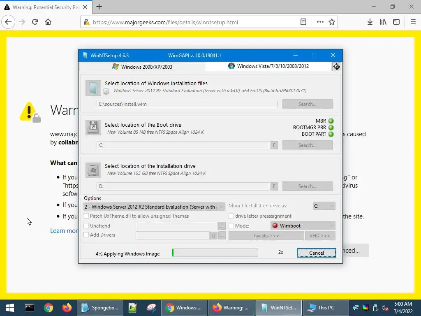Launch Firefox pinned taskbar icon
The height and width of the screenshot is (316, 421).
click(x=67, y=308)
